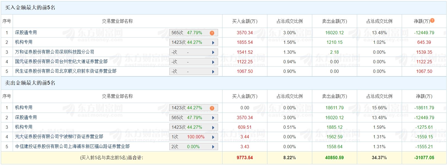Expand the 中信建投 上海浦东新区福山路 row arrow

pos(213,147)
